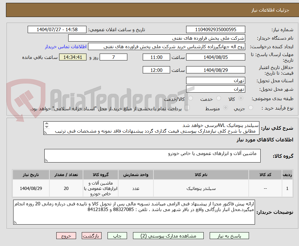The width and height of the screenshot is (299, 246).
Task: Click the اطلاعات کالاهای مورد نیاز heading
Action: [x=265, y=140]
